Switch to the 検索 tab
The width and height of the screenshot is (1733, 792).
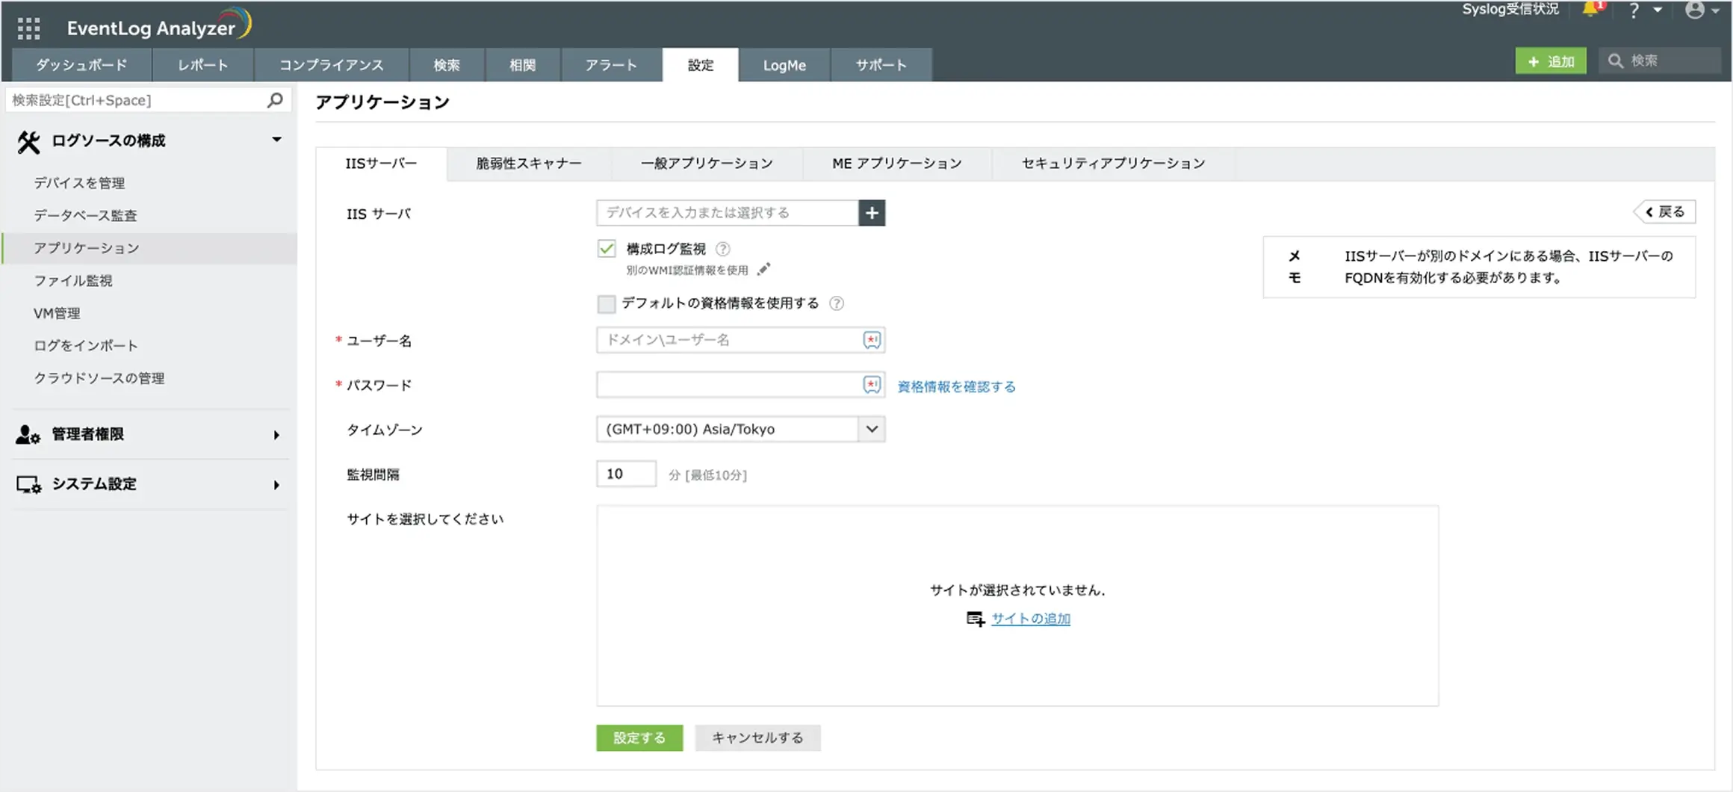click(447, 65)
